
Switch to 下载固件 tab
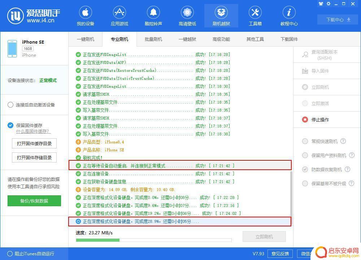(x=289, y=39)
